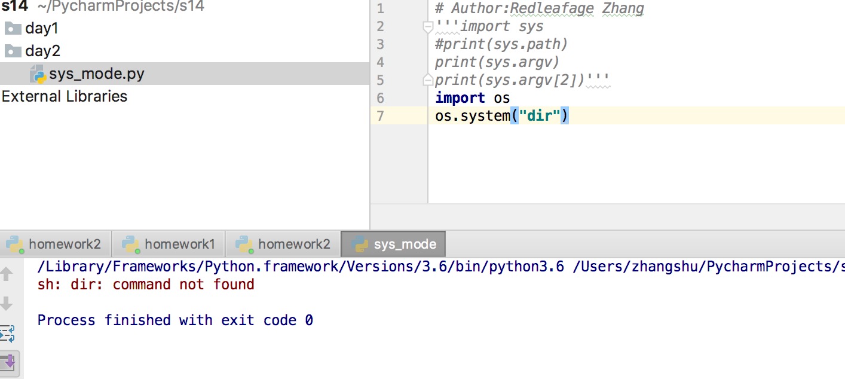Click the day2 folder icon

point(13,51)
